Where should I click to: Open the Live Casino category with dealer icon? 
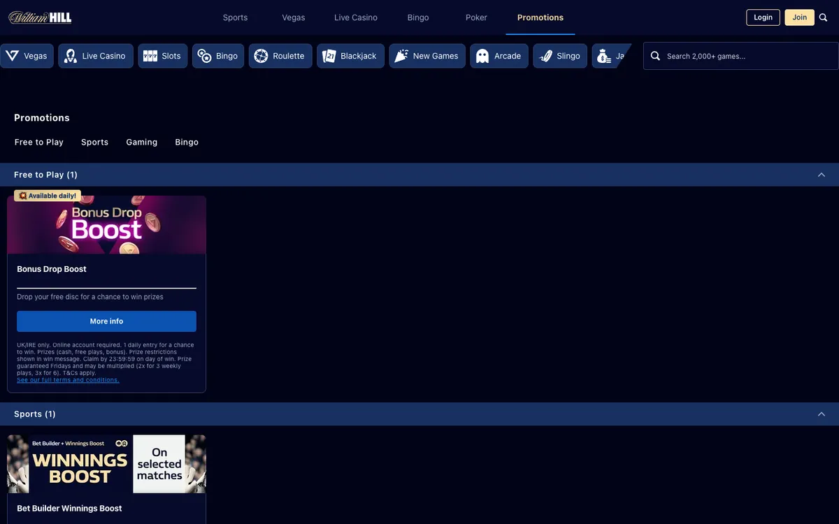(96, 56)
